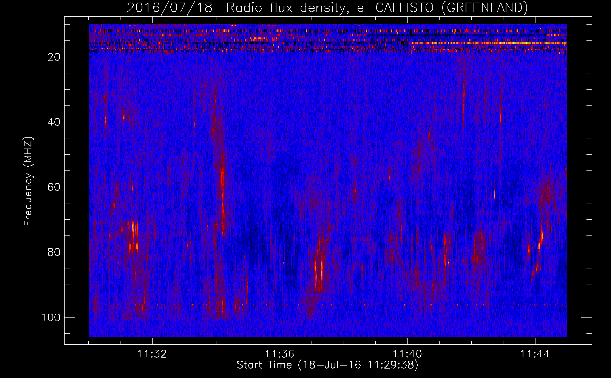This screenshot has height=378, width=611.
Task: Click the 11:32 time tick label
Action: [x=152, y=354]
